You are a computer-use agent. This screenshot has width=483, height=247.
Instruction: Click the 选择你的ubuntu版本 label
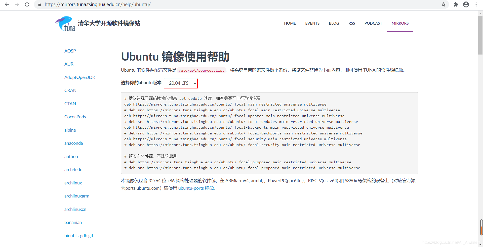click(x=142, y=83)
